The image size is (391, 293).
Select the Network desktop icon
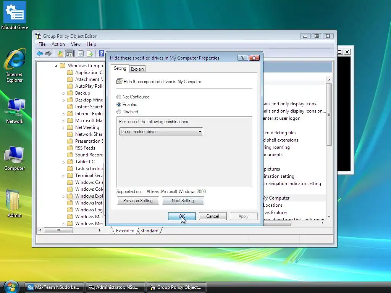click(15, 111)
